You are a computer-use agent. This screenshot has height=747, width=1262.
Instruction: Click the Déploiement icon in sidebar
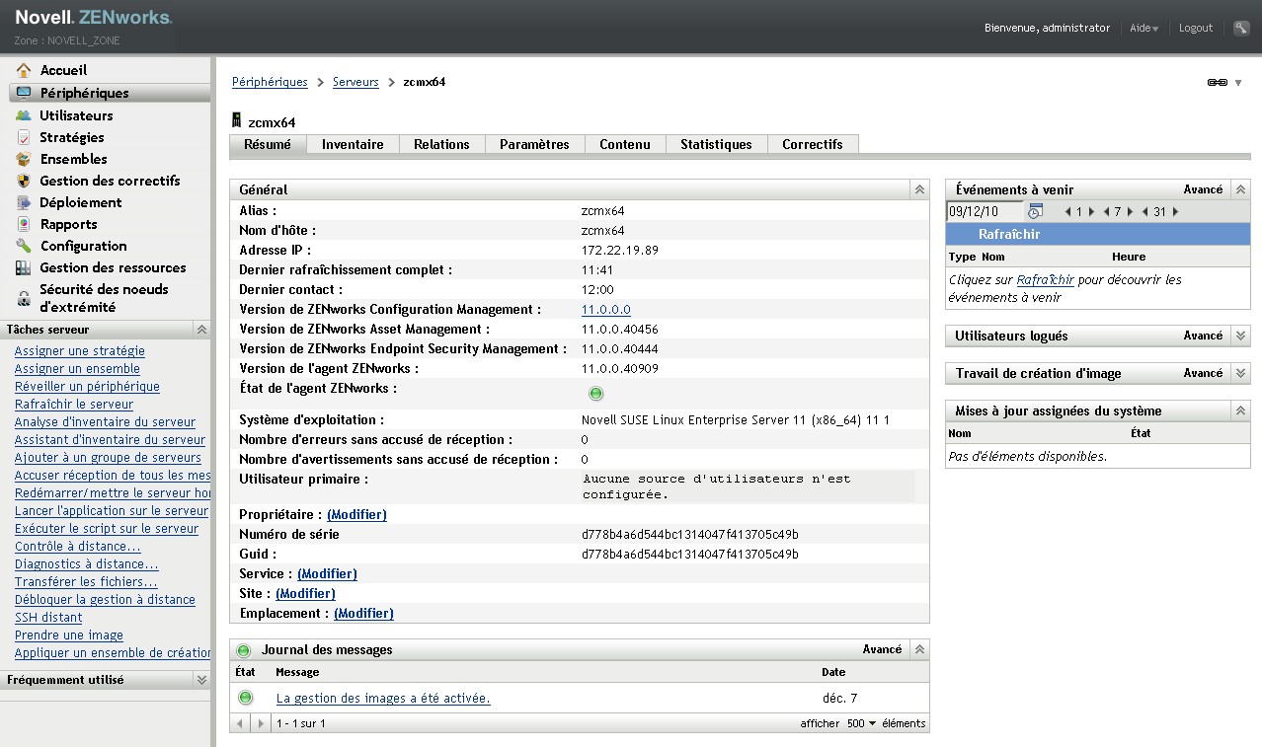coord(24,202)
